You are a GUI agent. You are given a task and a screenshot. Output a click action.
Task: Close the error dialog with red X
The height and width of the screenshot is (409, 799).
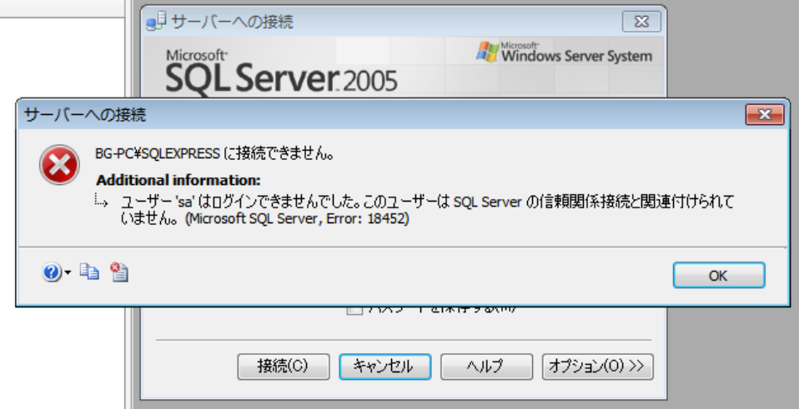(764, 114)
